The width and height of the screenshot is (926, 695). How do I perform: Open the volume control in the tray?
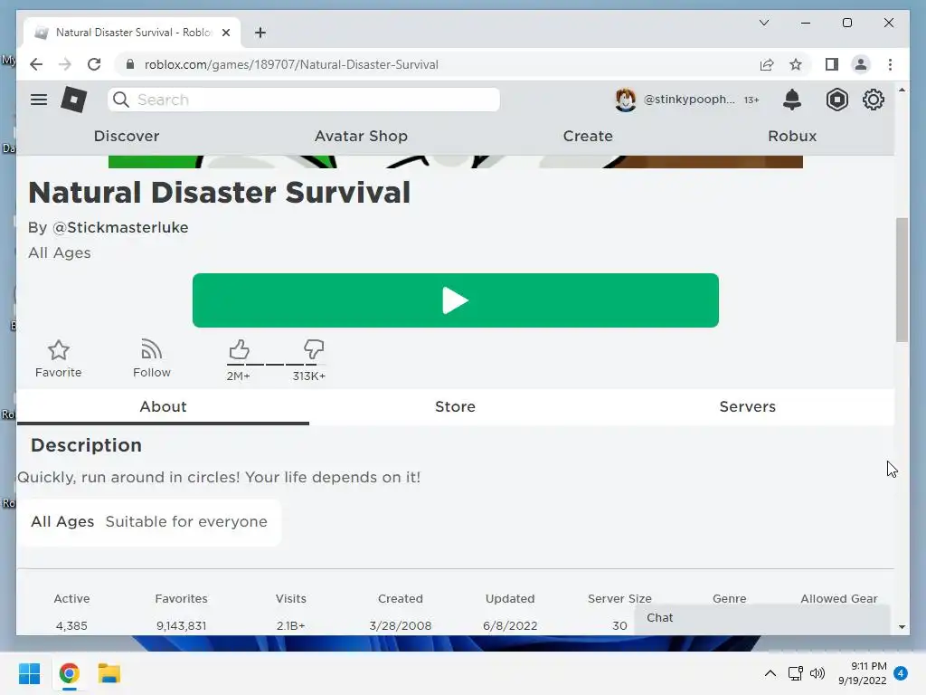tap(817, 673)
